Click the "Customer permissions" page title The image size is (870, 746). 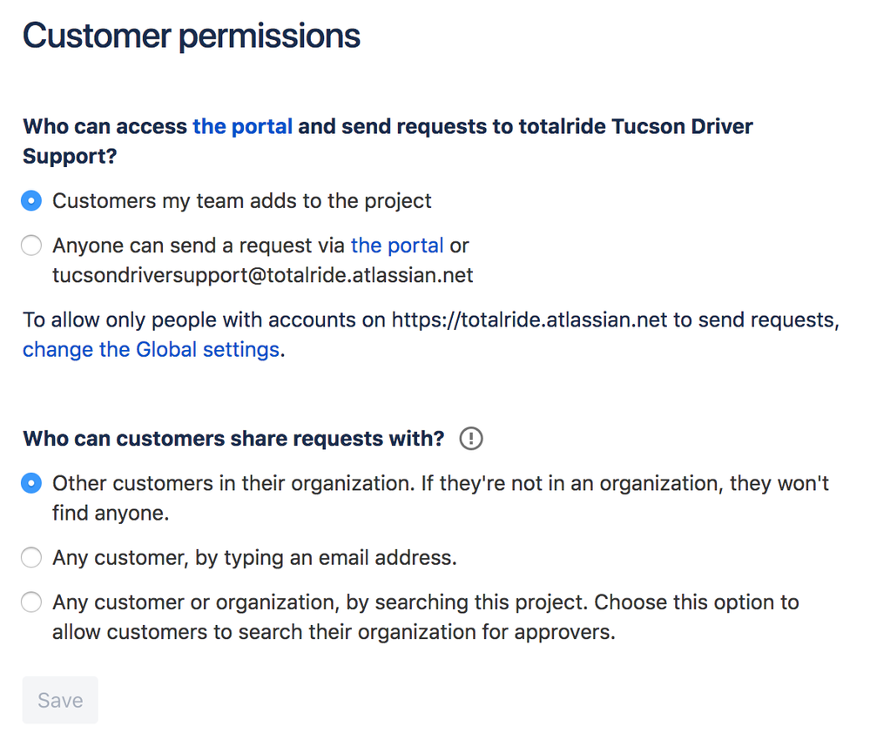click(x=192, y=36)
